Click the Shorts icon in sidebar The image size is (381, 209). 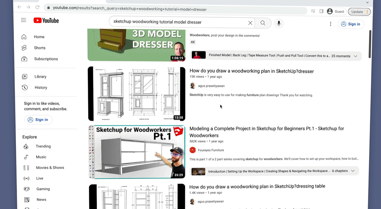click(24, 48)
